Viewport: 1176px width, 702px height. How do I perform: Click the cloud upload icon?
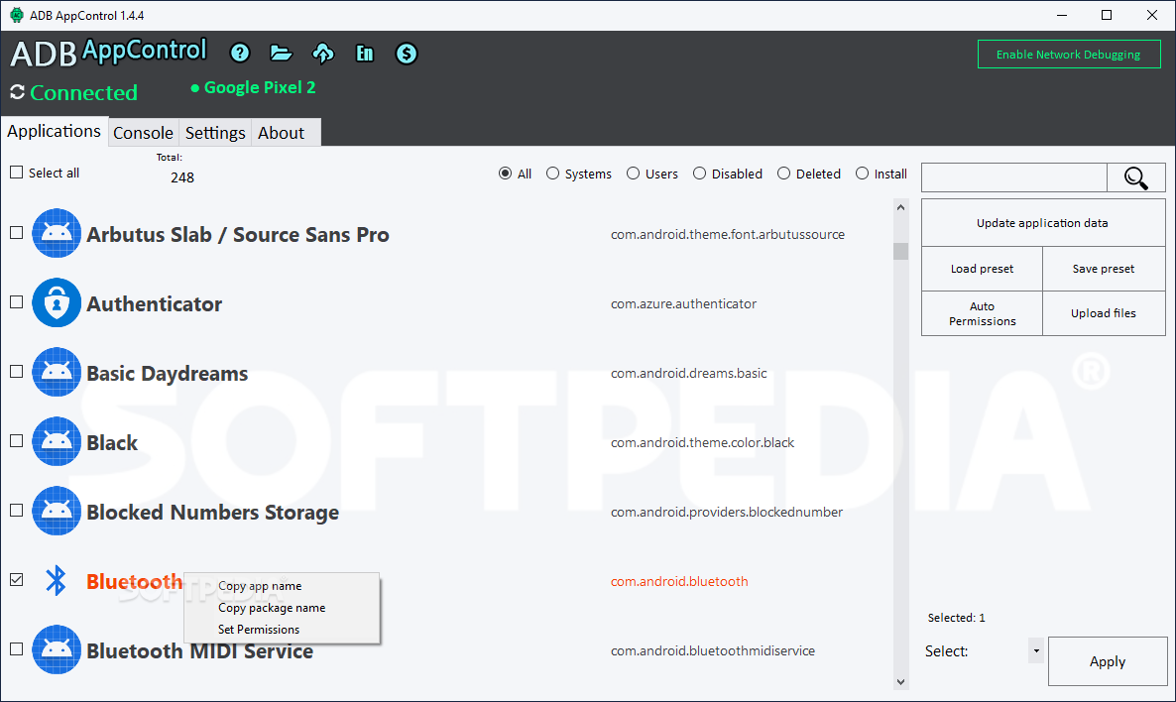coord(323,53)
